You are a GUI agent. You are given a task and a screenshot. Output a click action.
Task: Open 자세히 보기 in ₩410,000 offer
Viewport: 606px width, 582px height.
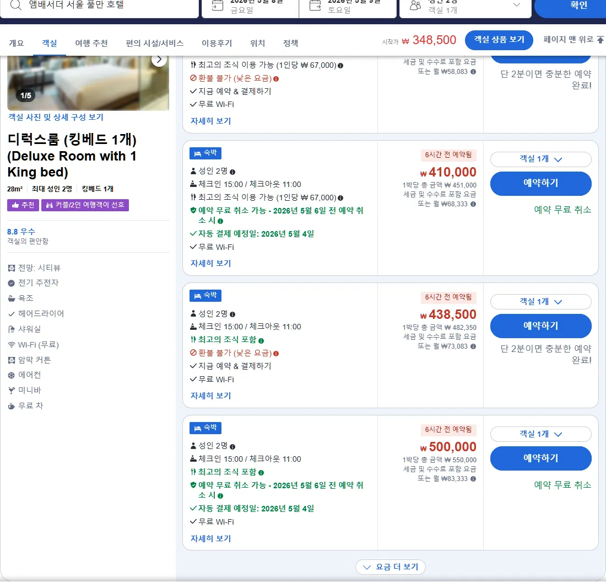210,263
